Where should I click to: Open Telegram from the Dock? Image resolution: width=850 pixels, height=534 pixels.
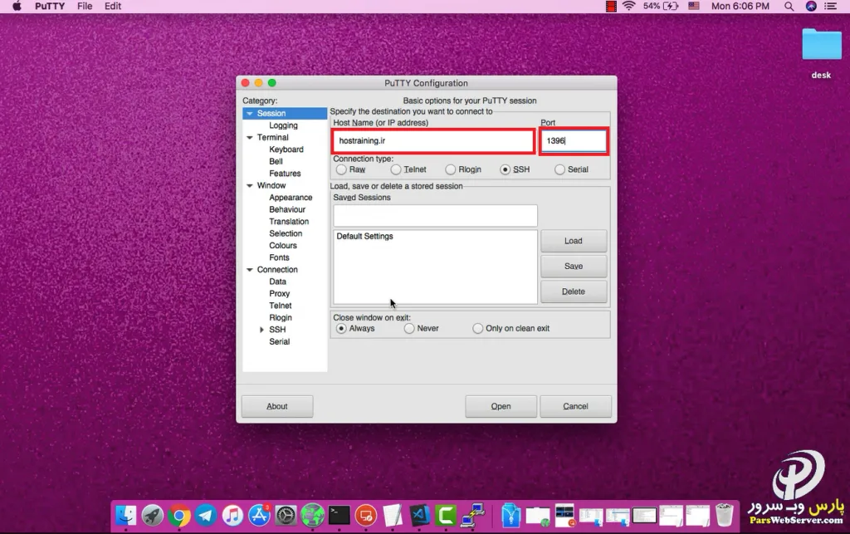coord(206,515)
